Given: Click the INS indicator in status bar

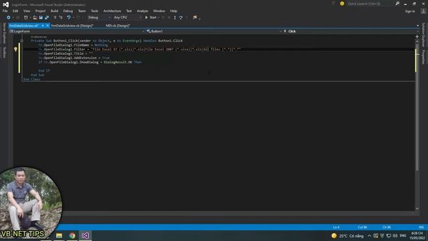Looking at the screenshot, I should (x=421, y=228).
